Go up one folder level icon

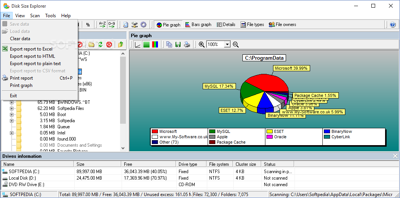pos(121,45)
